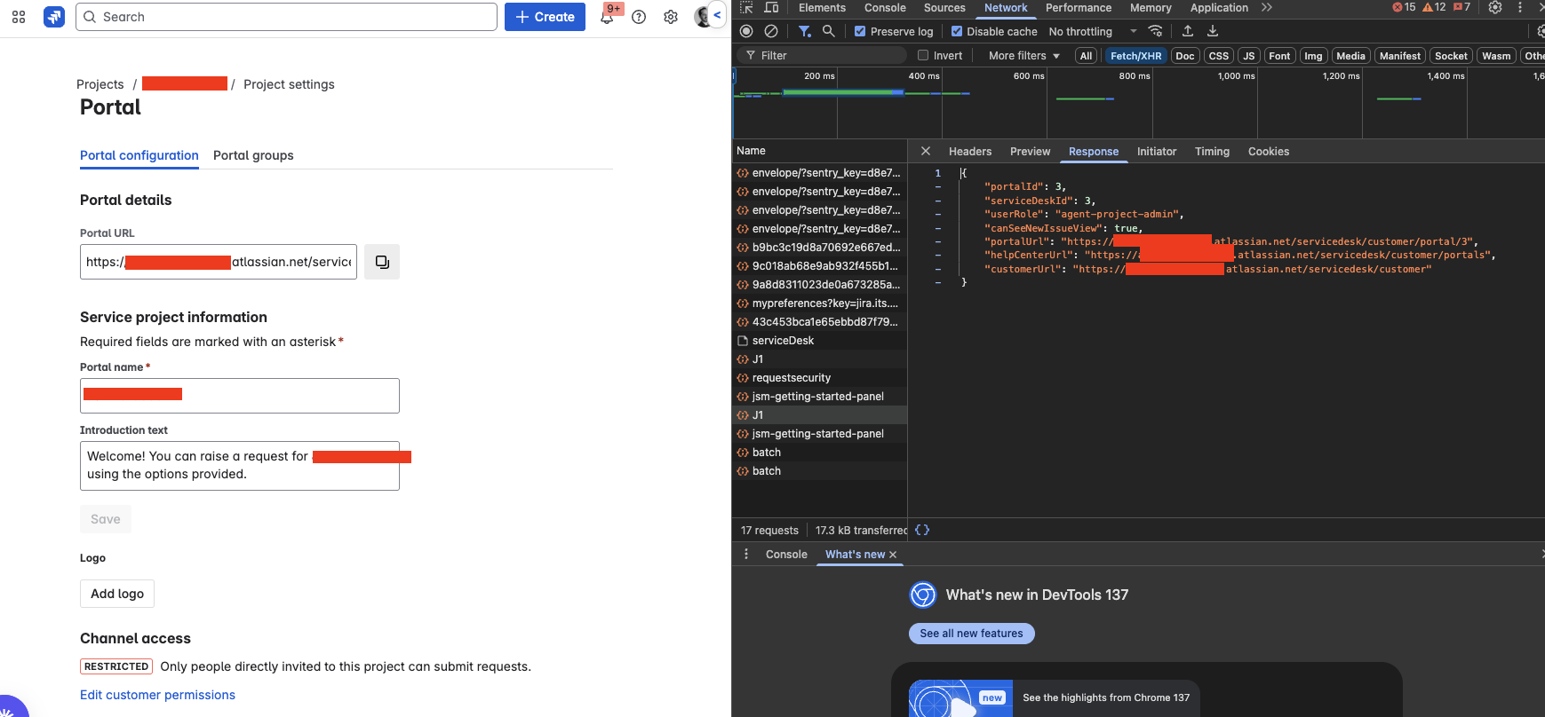Open the Jira app switcher grid
The image size is (1545, 717).
(x=19, y=17)
